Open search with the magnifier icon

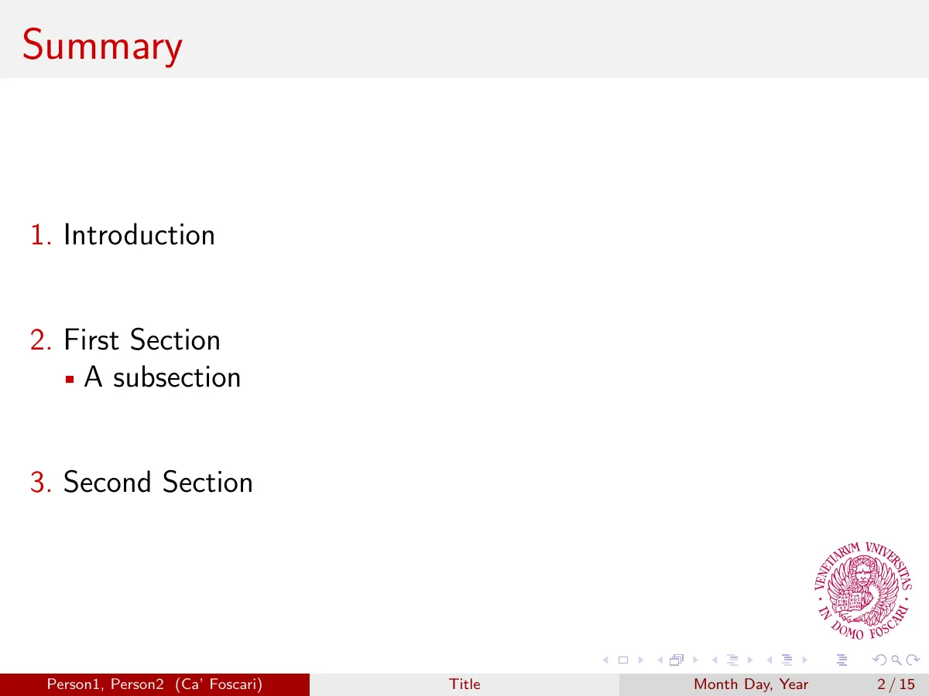pos(896,660)
